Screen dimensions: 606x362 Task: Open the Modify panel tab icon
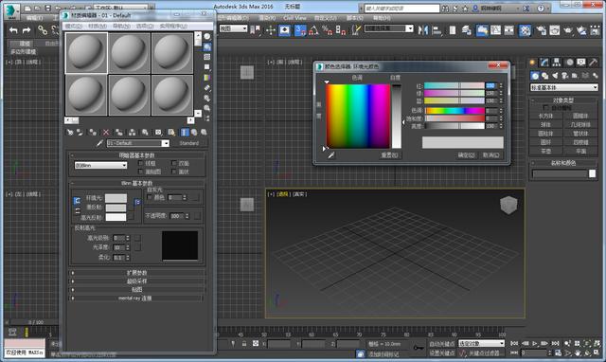544,63
